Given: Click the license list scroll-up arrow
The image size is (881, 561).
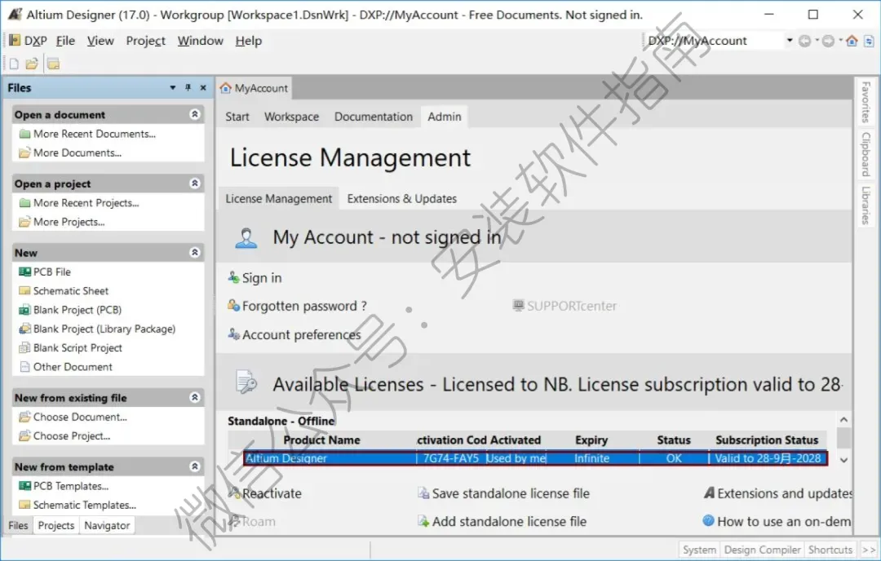Looking at the screenshot, I should point(843,419).
